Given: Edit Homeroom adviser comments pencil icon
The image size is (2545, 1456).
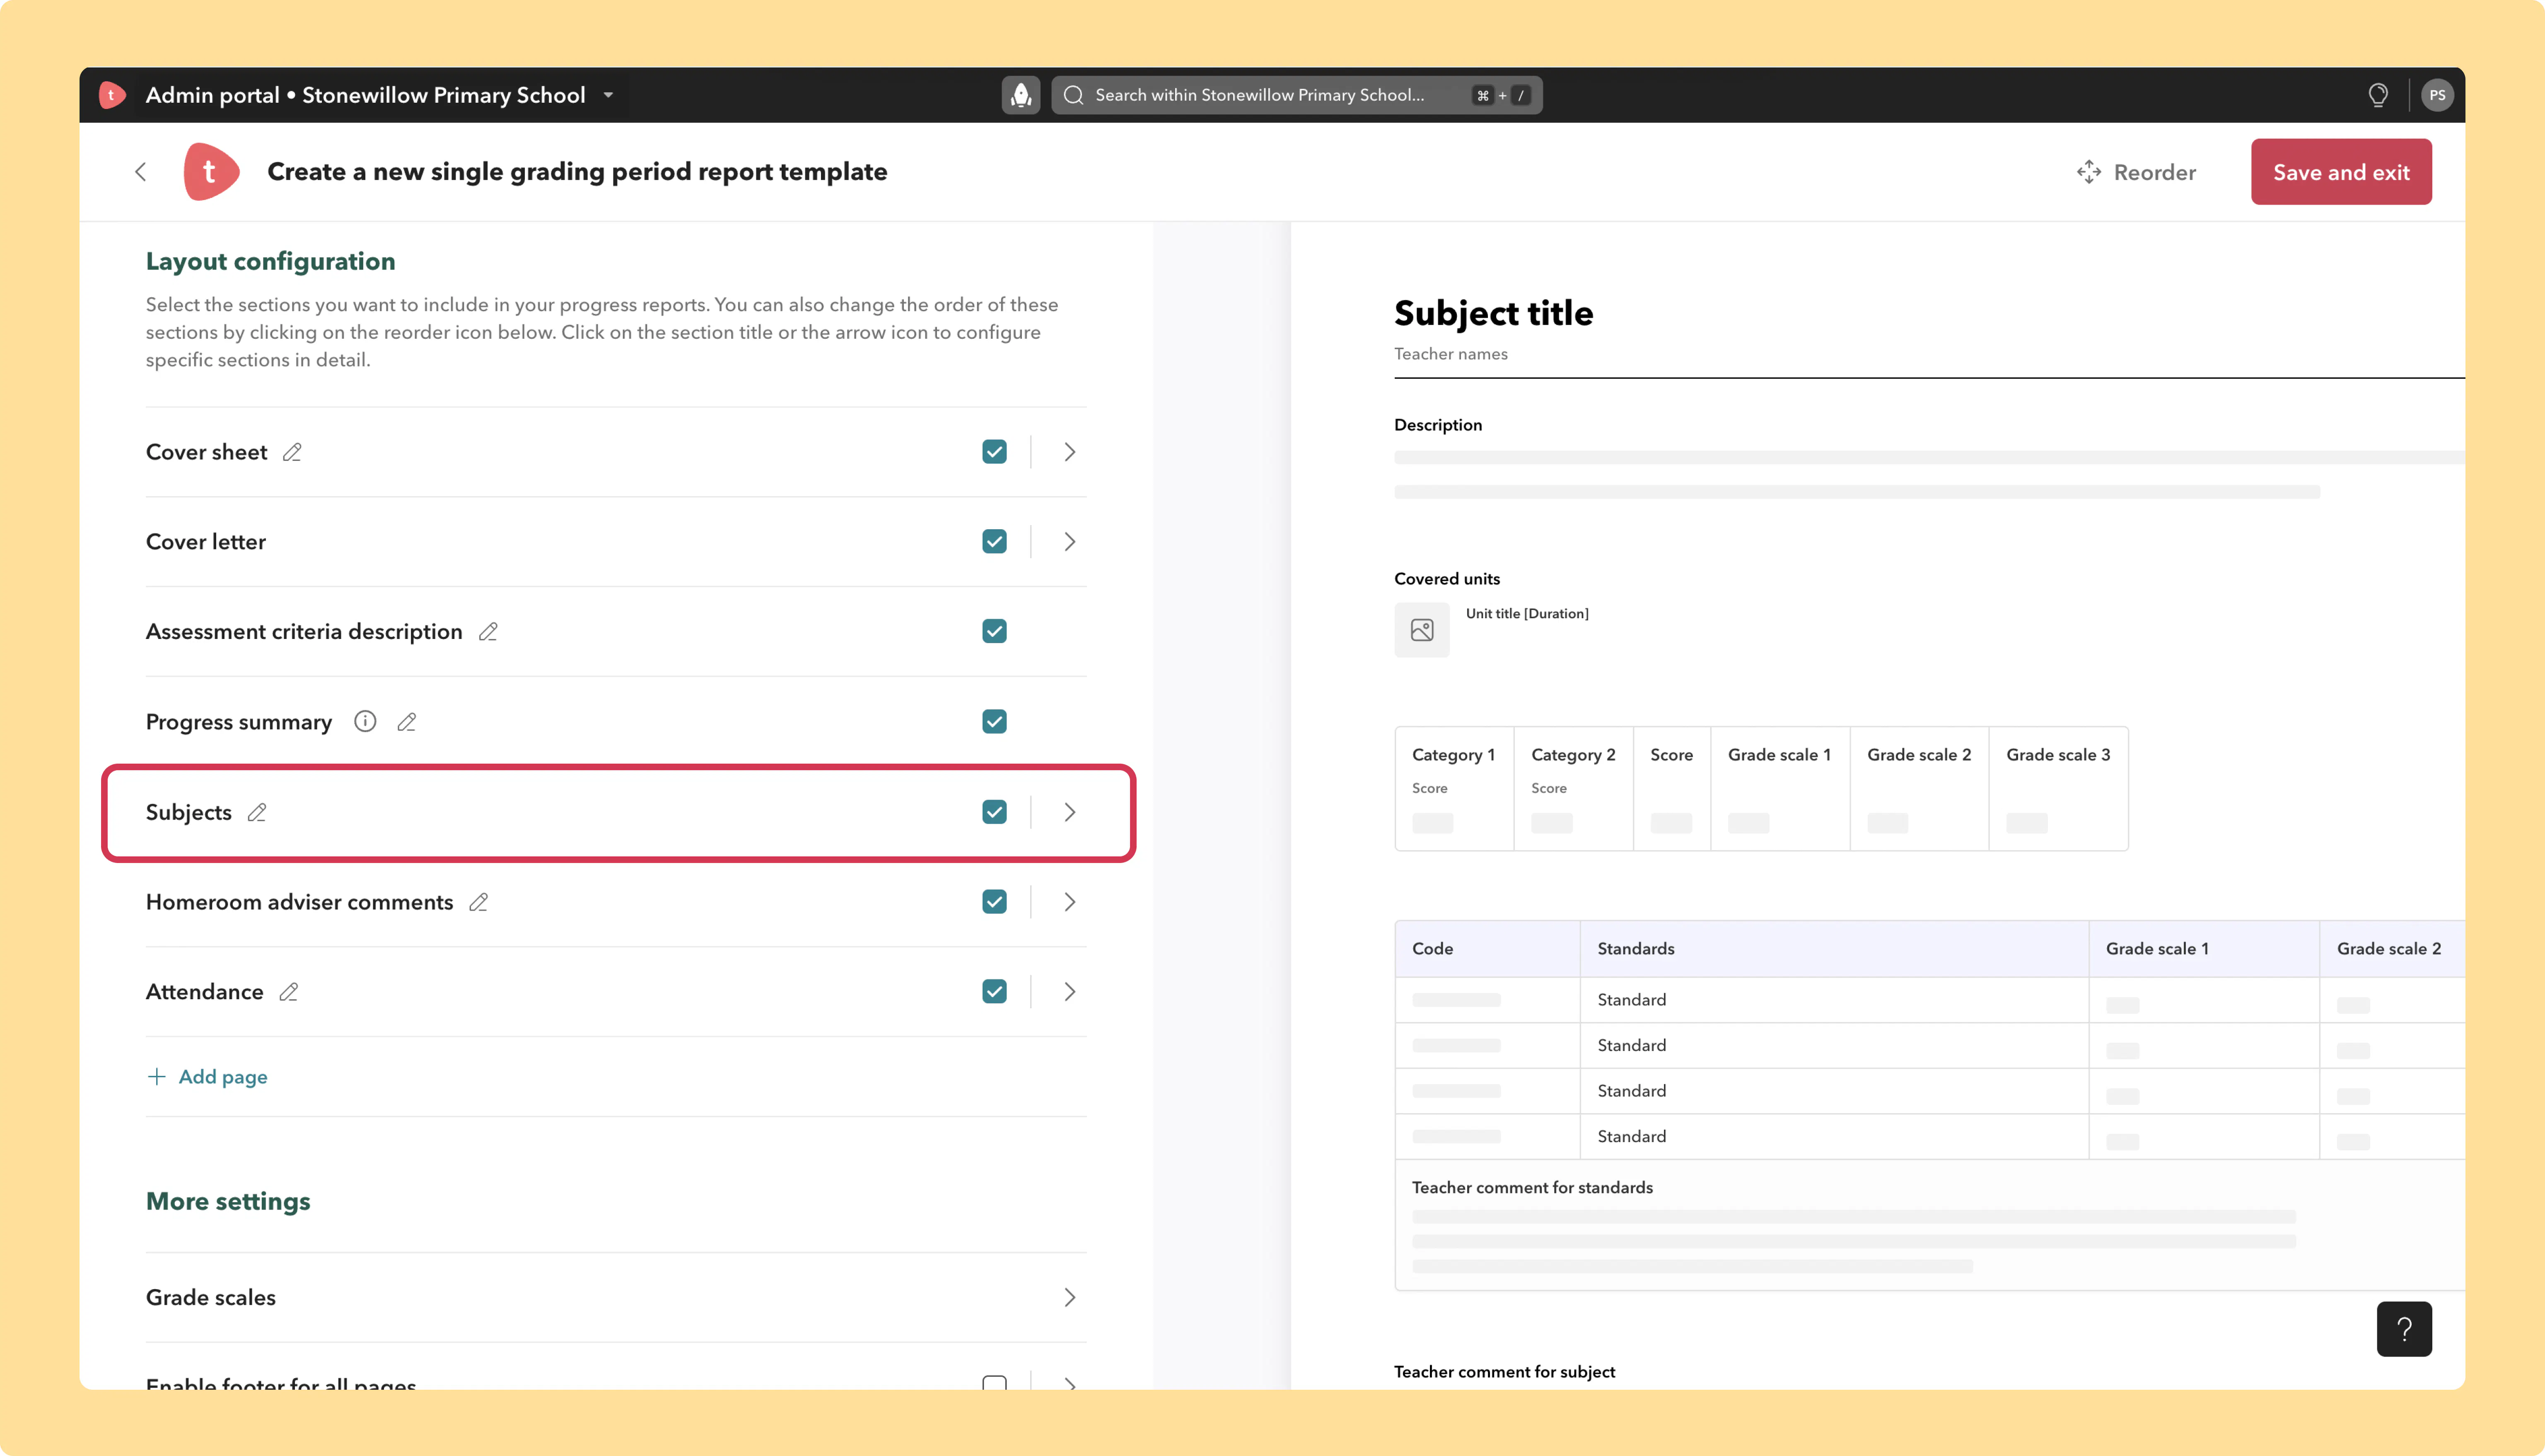Looking at the screenshot, I should tap(479, 902).
